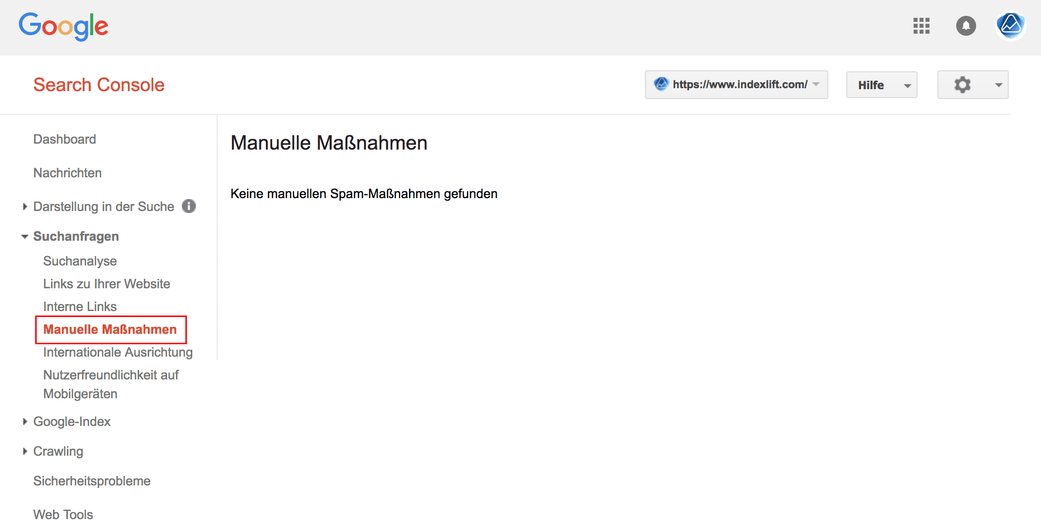Viewport: 1041px width, 530px height.
Task: Open Interne Links in the sidebar
Action: pos(80,307)
